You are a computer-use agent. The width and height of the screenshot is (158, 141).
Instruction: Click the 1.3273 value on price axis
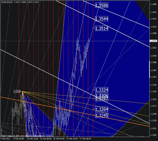coord(153,106)
